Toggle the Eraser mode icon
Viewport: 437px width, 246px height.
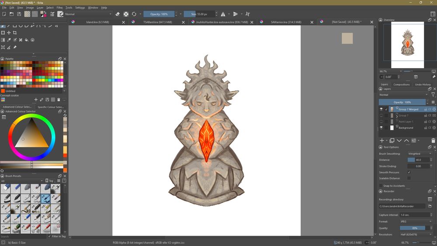click(x=118, y=14)
